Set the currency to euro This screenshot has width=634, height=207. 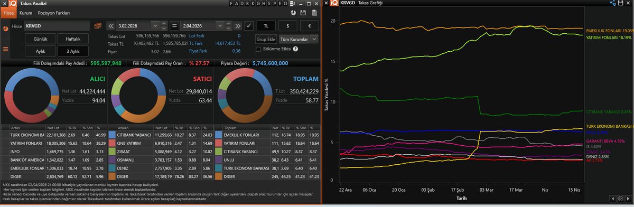click(x=309, y=25)
